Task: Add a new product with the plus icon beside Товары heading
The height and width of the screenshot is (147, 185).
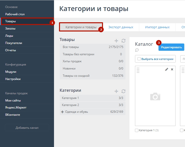Action: pyautogui.click(x=116, y=41)
